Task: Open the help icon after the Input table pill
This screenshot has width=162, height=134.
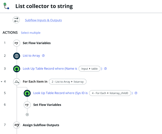Action: pos(105,69)
